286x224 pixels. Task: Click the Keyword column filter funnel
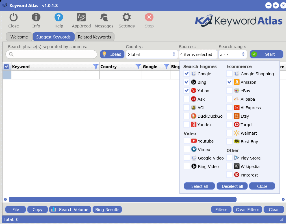(x=96, y=66)
